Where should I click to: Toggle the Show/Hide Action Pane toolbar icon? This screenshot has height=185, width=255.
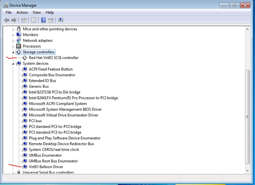pos(51,20)
